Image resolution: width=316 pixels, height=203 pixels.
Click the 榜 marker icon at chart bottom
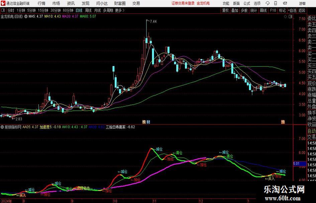144,122
